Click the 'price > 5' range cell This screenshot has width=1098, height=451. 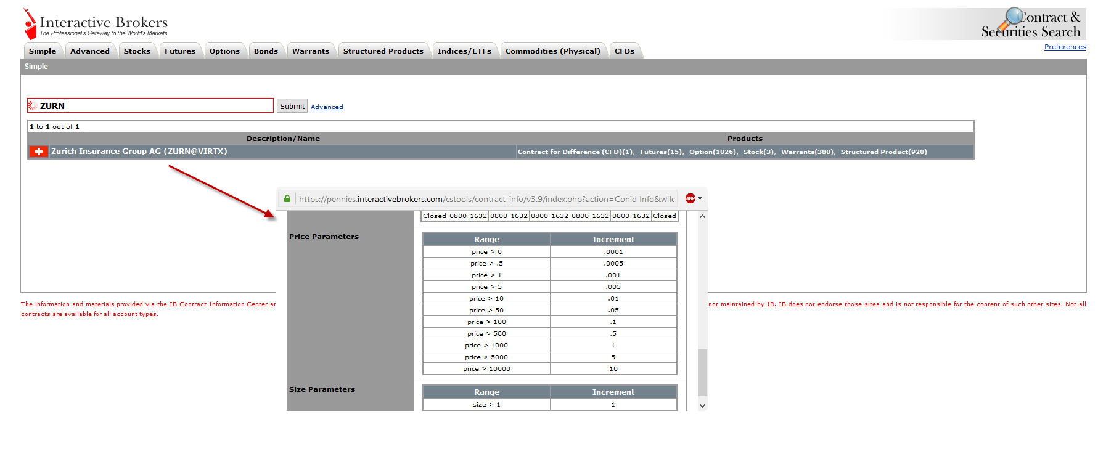click(x=486, y=286)
